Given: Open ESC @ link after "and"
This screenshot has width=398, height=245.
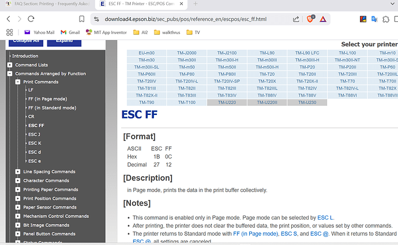Looking at the screenshot, I should click(x=320, y=234).
